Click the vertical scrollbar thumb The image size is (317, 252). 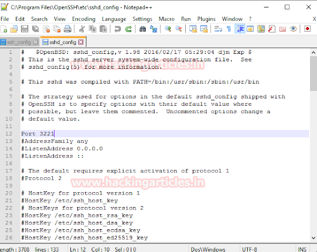[313, 74]
